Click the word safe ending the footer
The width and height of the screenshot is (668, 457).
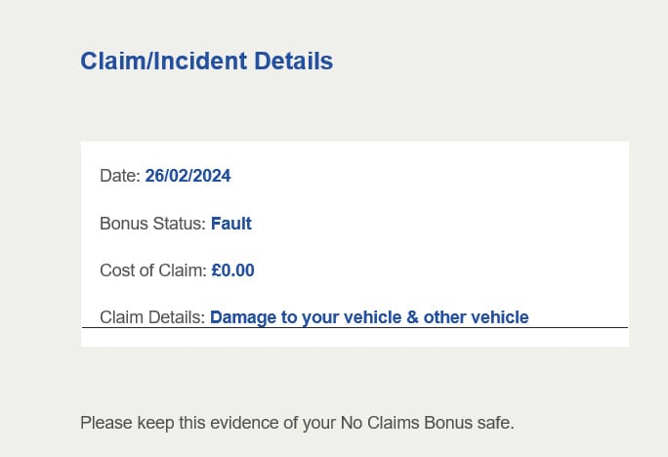tap(495, 423)
